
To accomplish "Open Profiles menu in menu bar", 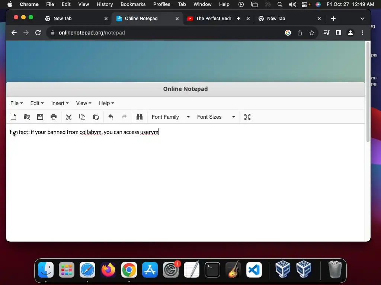I will (161, 4).
